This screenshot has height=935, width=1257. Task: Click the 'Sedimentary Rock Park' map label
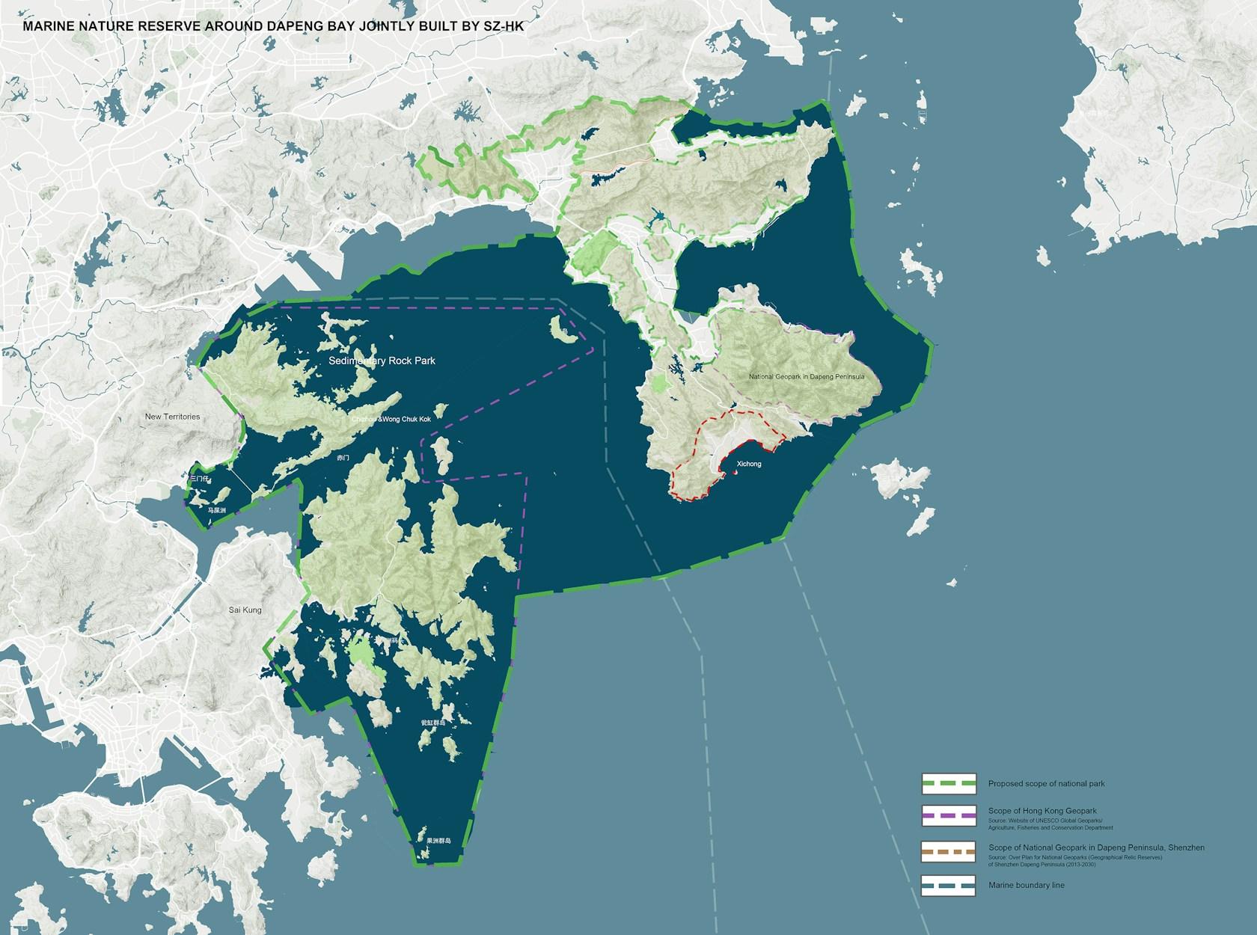click(x=382, y=361)
